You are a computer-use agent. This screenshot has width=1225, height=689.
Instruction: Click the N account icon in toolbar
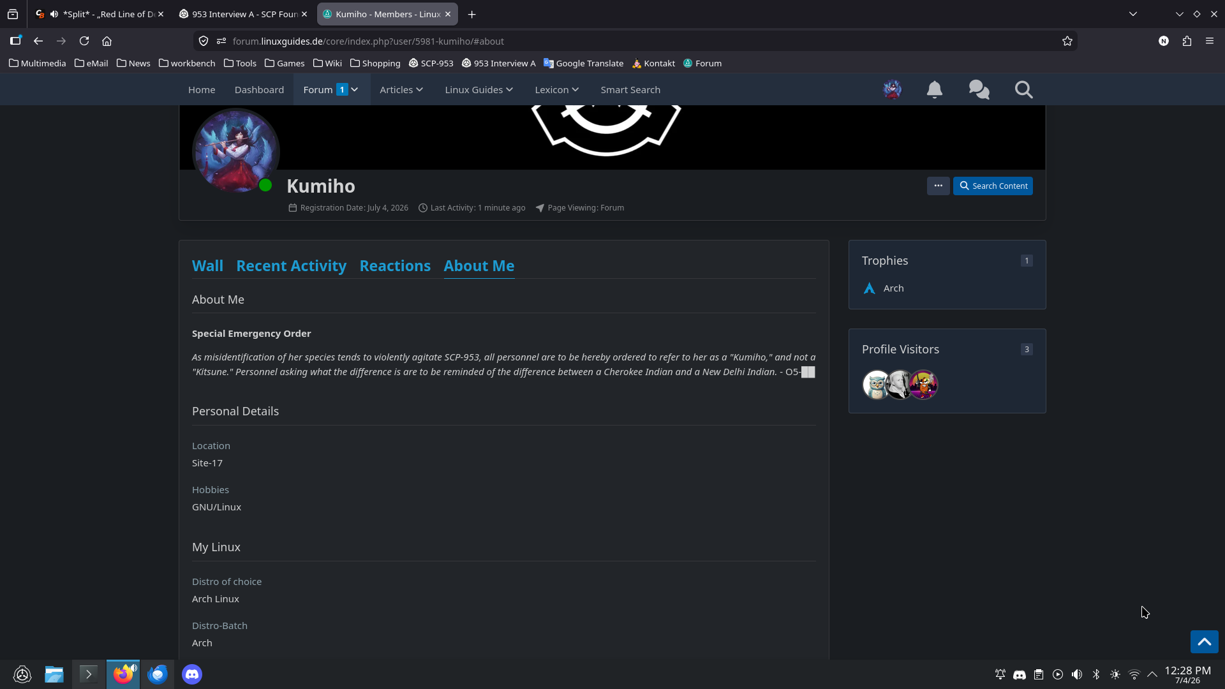click(x=1164, y=41)
